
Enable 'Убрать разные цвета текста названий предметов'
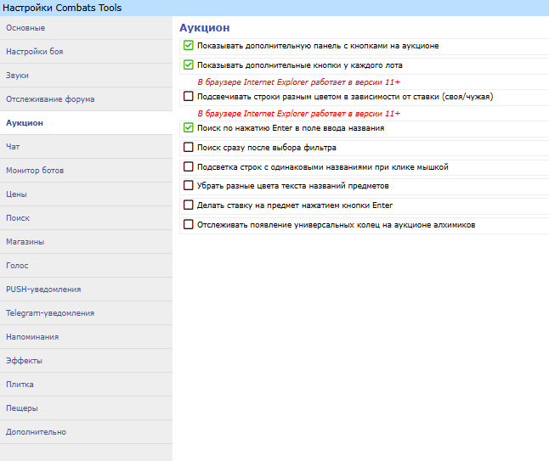click(x=189, y=186)
